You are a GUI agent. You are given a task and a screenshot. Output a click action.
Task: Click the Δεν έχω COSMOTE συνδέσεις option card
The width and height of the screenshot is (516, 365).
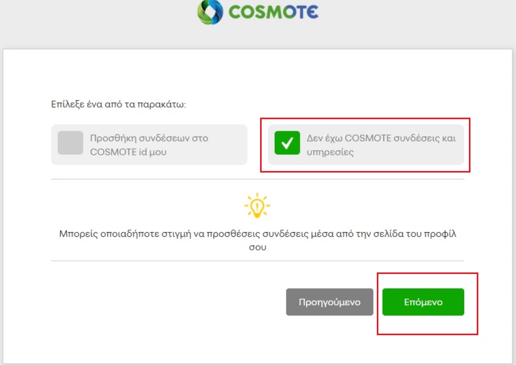pos(366,144)
